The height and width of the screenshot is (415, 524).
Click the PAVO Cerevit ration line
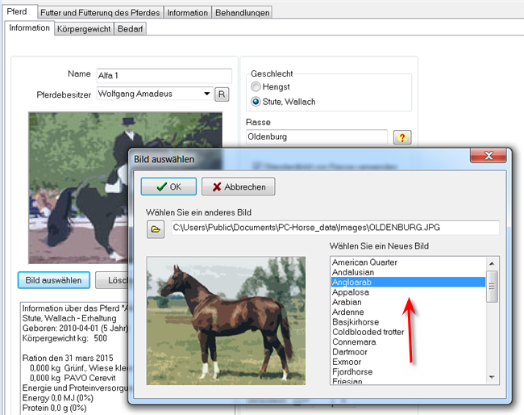click(73, 378)
